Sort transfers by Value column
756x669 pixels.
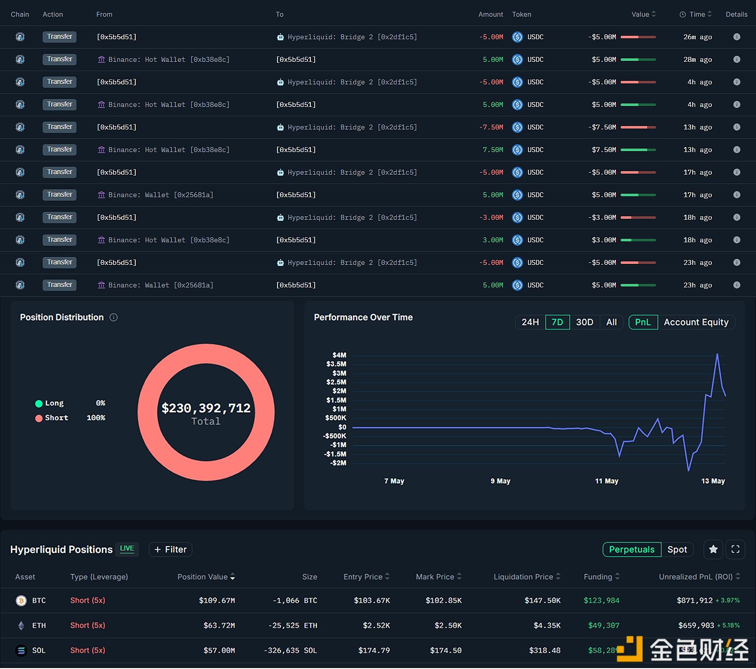tap(643, 14)
